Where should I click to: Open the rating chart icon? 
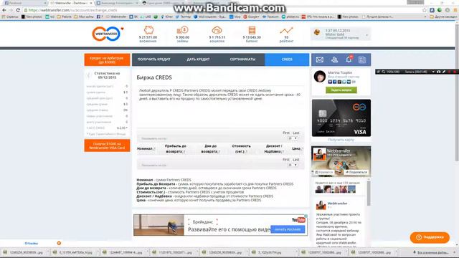pos(286,30)
